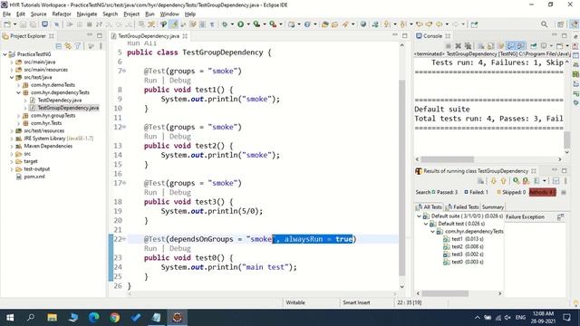Click Open Perspective icon at toolbar right

tap(560, 24)
